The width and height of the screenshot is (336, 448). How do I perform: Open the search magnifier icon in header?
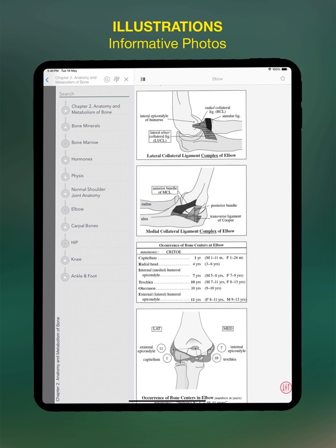[x=107, y=79]
